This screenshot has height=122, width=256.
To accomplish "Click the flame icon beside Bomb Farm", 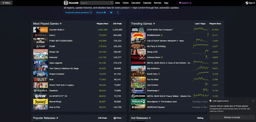I will pyautogui.click(x=159, y=74).
